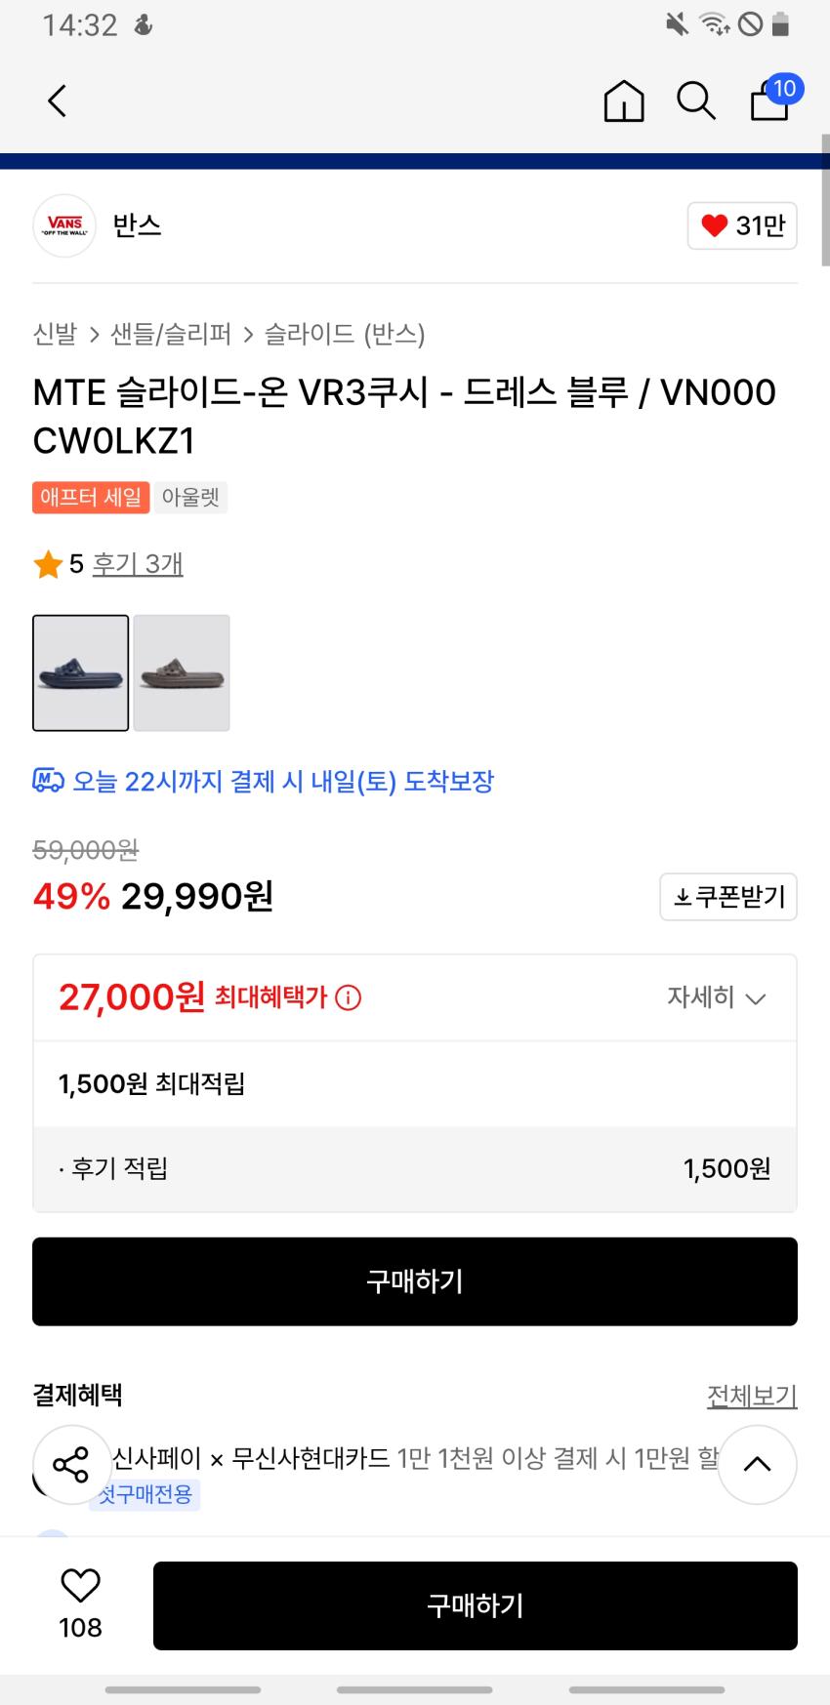Toggle brand like button showing 31만
Viewport: 830px width, 1705px height.
pyautogui.click(x=742, y=225)
